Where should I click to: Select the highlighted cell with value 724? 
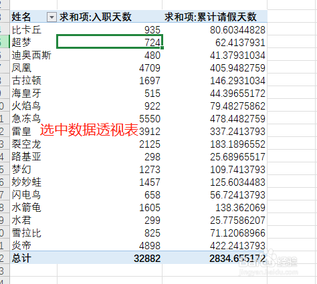110,42
